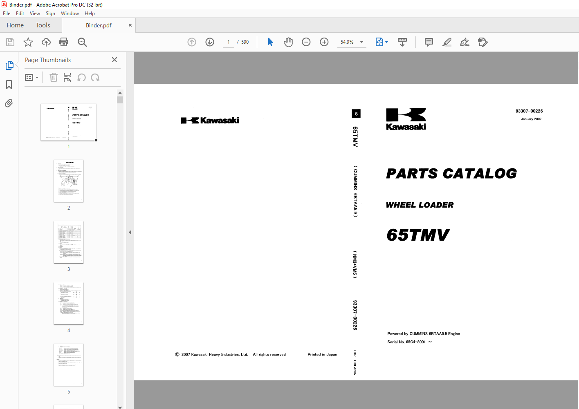Add file to starred favorites
579x409 pixels.
28,42
